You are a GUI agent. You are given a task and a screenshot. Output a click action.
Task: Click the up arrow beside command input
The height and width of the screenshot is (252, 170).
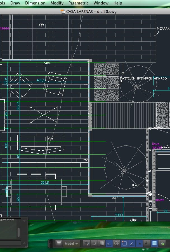[x=24, y=243]
